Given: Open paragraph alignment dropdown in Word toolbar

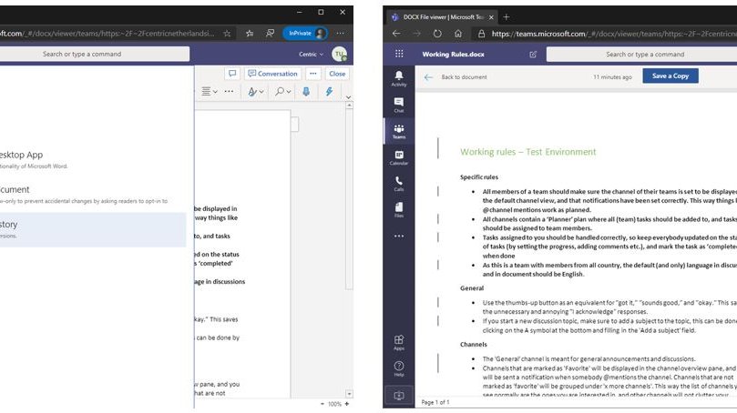Looking at the screenshot, I should tap(210, 92).
